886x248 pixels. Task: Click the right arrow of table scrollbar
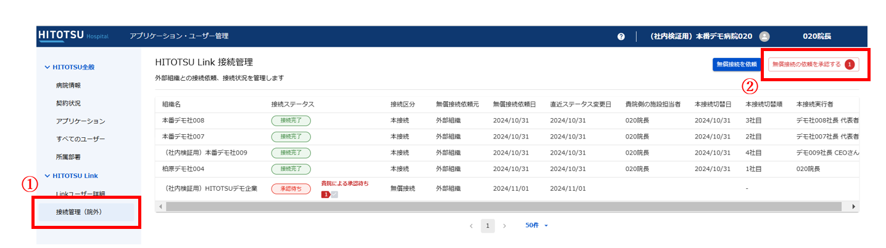click(854, 207)
